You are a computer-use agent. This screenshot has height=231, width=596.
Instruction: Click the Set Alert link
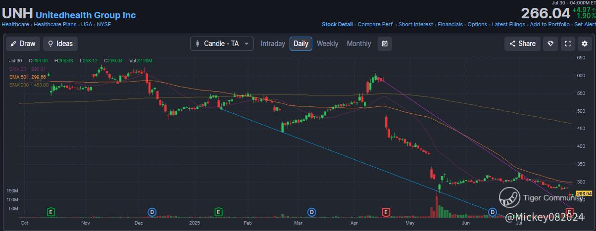585,24
